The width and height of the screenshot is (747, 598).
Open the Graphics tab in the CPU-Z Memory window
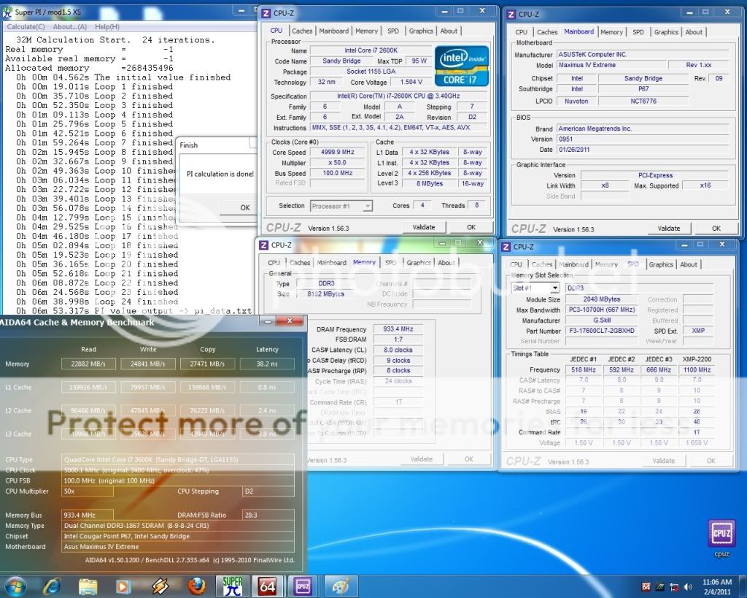coord(419,263)
